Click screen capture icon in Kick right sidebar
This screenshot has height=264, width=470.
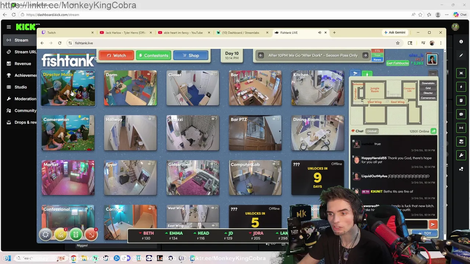(461, 73)
